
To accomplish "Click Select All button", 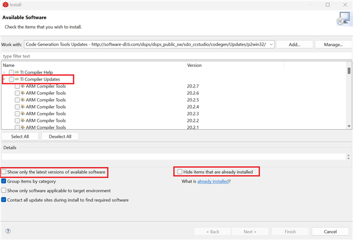I will click(20, 136).
